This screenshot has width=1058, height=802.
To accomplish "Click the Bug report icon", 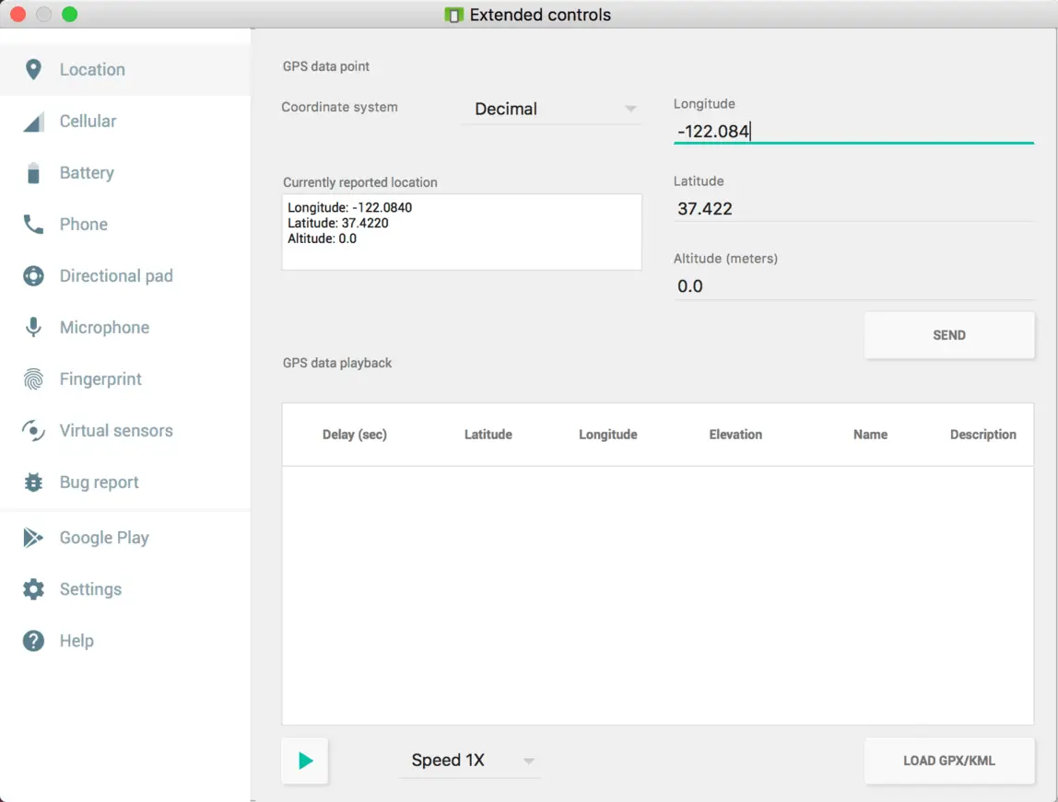I will [x=34, y=482].
